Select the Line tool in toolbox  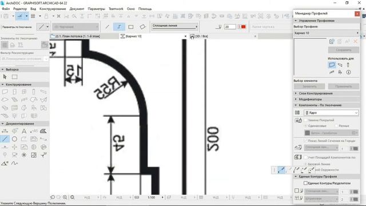click(x=5, y=139)
